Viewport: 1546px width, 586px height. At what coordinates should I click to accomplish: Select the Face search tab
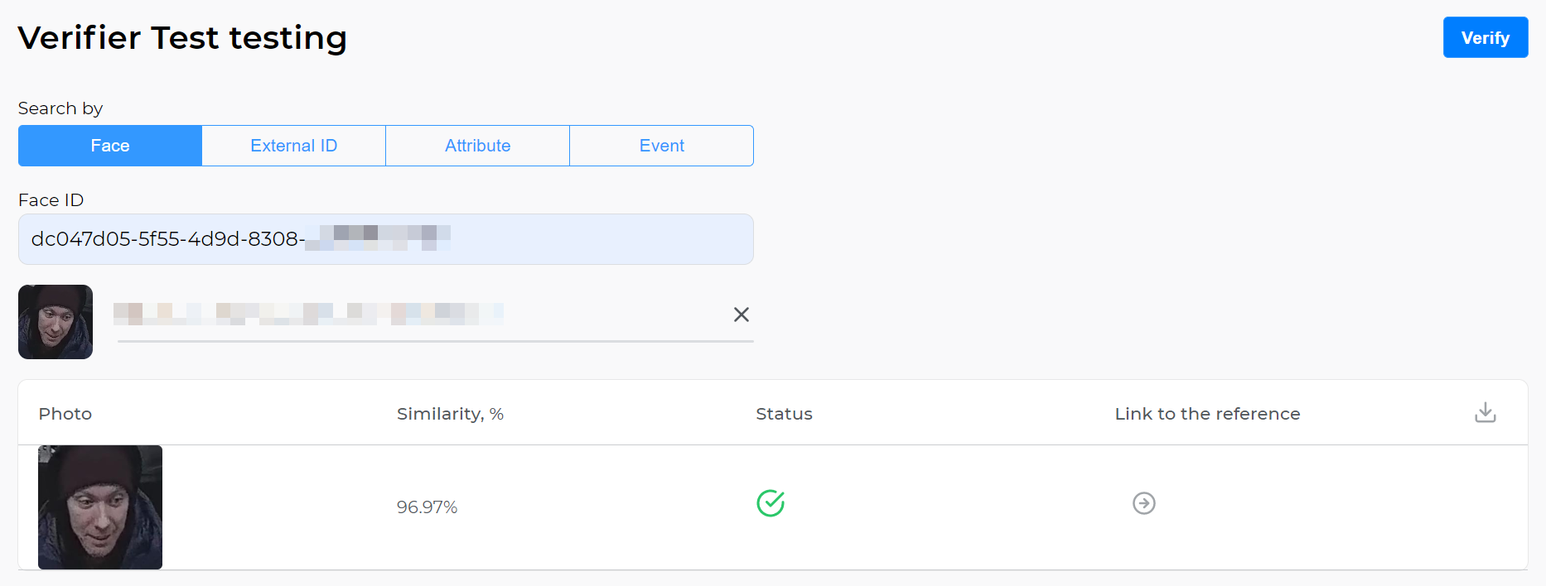point(109,145)
